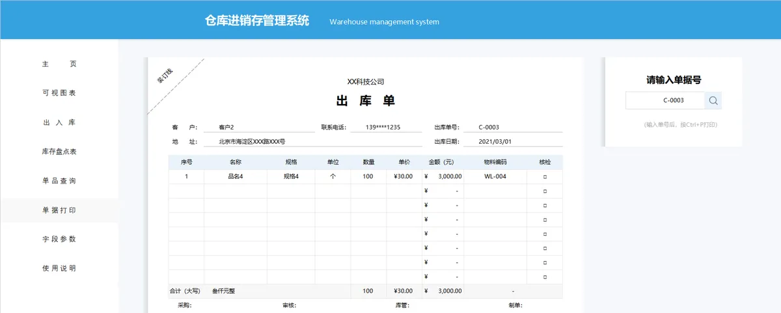Click the 仓库进销存管理系统 header title
The height and width of the screenshot is (313, 781).
[257, 21]
